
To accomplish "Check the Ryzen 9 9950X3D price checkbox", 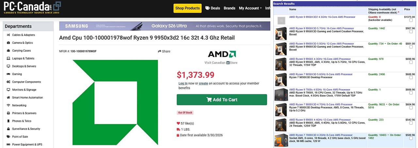I will pos(411,32).
